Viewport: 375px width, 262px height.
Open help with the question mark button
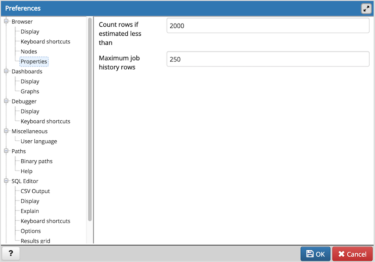[10, 254]
